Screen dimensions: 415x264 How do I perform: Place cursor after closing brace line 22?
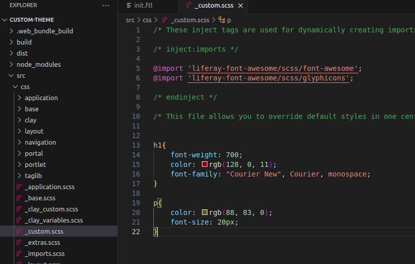pos(158,232)
